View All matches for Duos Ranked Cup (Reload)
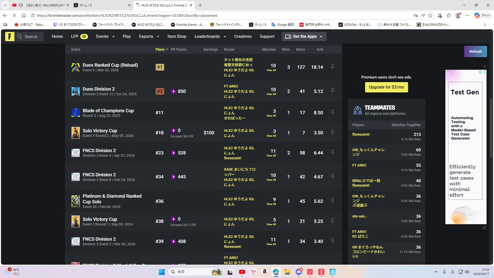This screenshot has height=278, width=494. click(x=271, y=70)
